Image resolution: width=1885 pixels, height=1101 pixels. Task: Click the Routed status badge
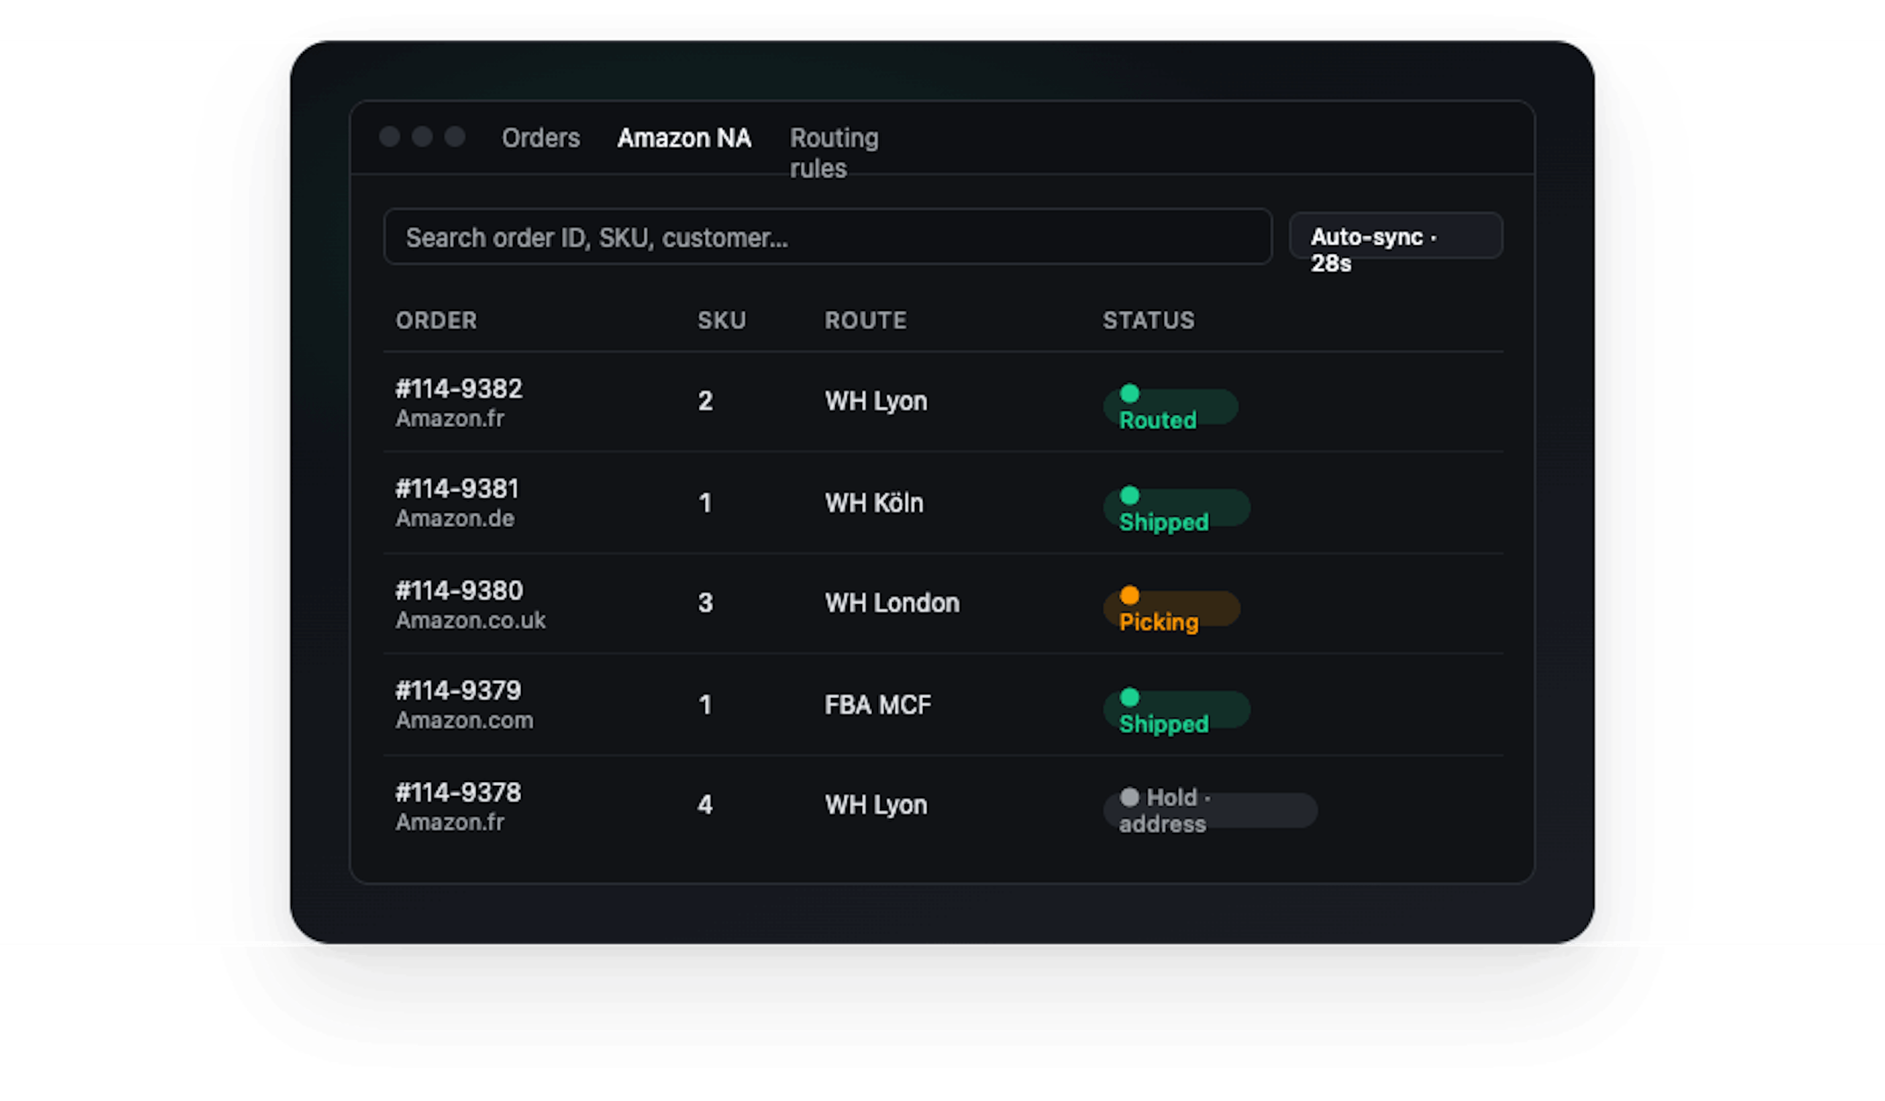coord(1170,407)
